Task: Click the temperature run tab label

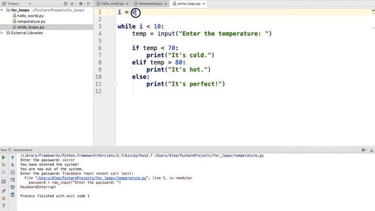Action: (23, 150)
